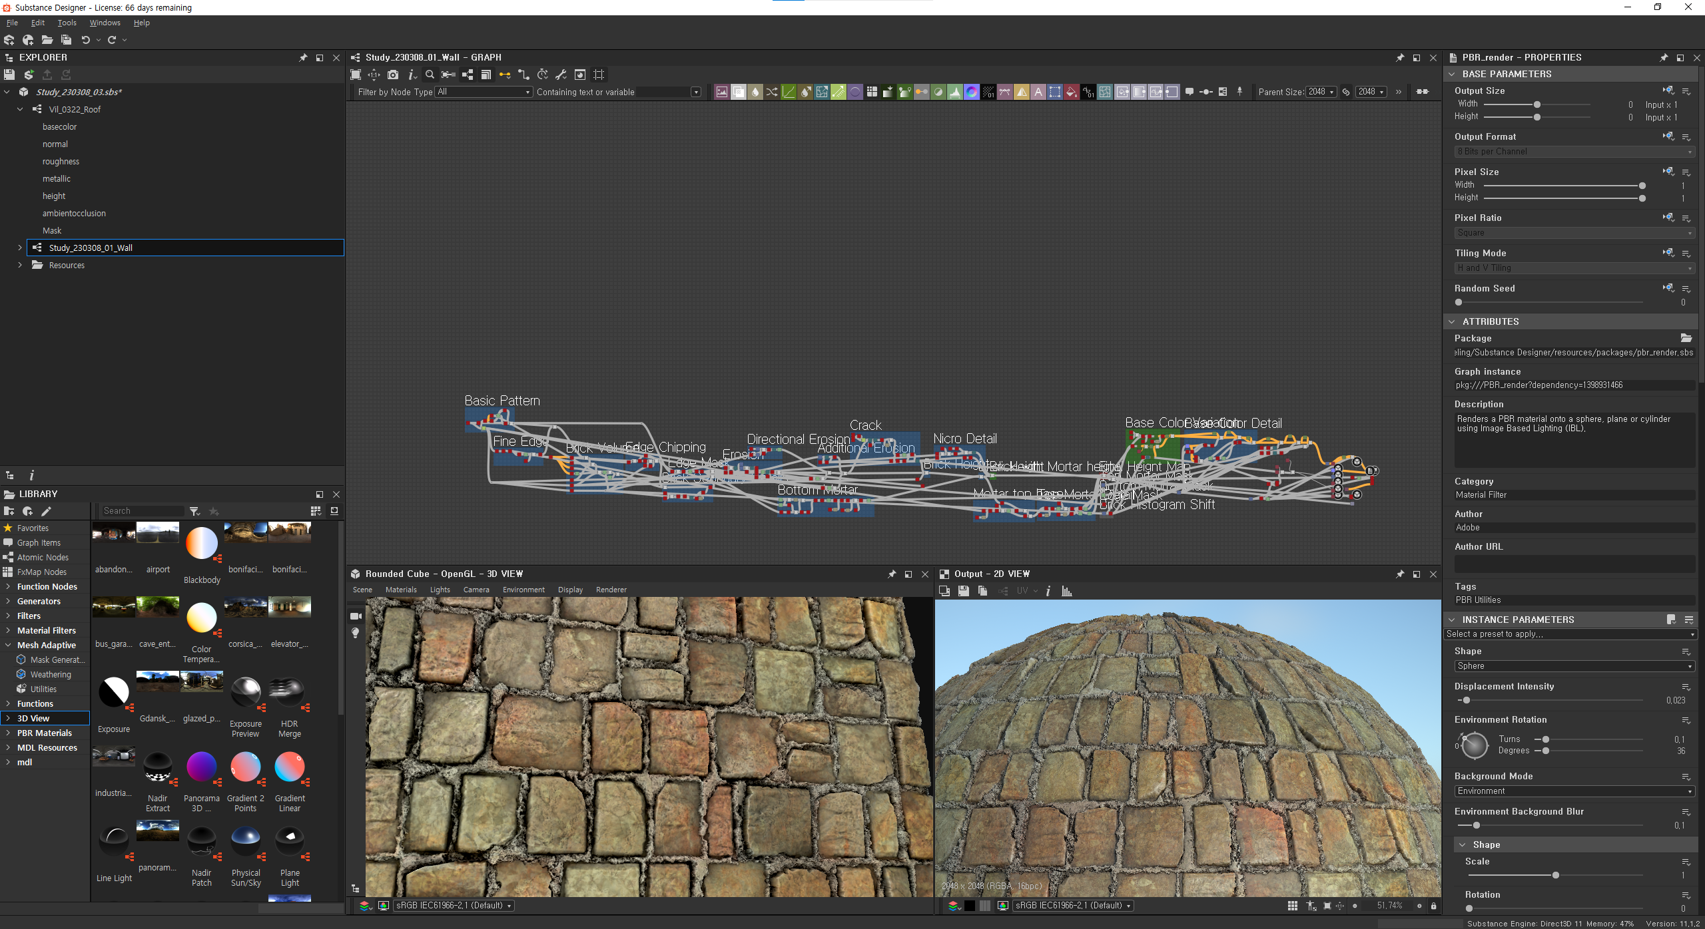The width and height of the screenshot is (1705, 929).
Task: Toggle the lock icon in 2D view statusbar
Action: coord(1434,906)
